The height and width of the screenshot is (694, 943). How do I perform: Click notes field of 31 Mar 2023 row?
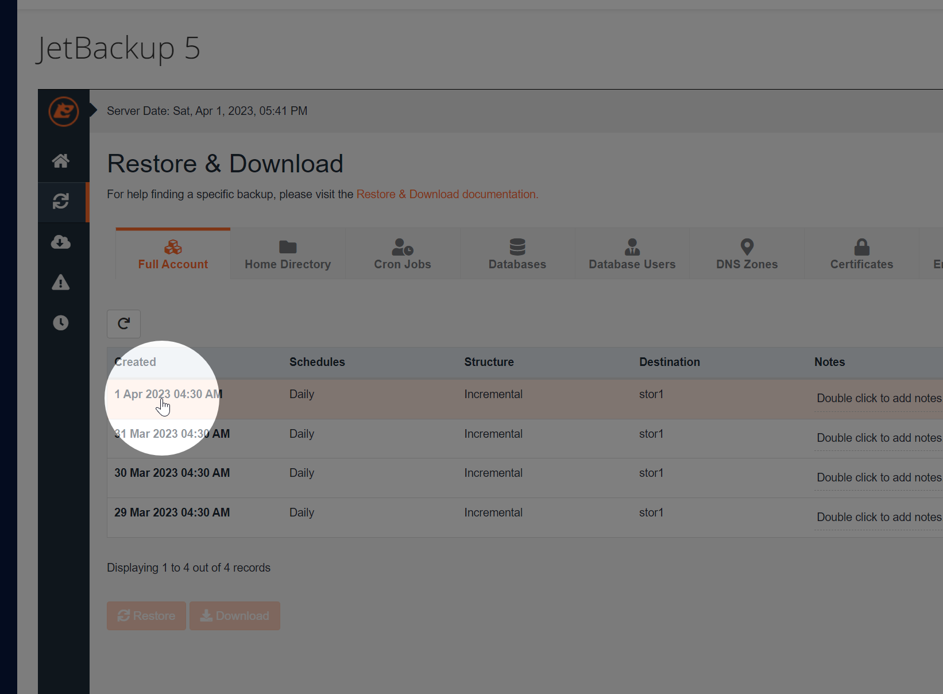[879, 438]
